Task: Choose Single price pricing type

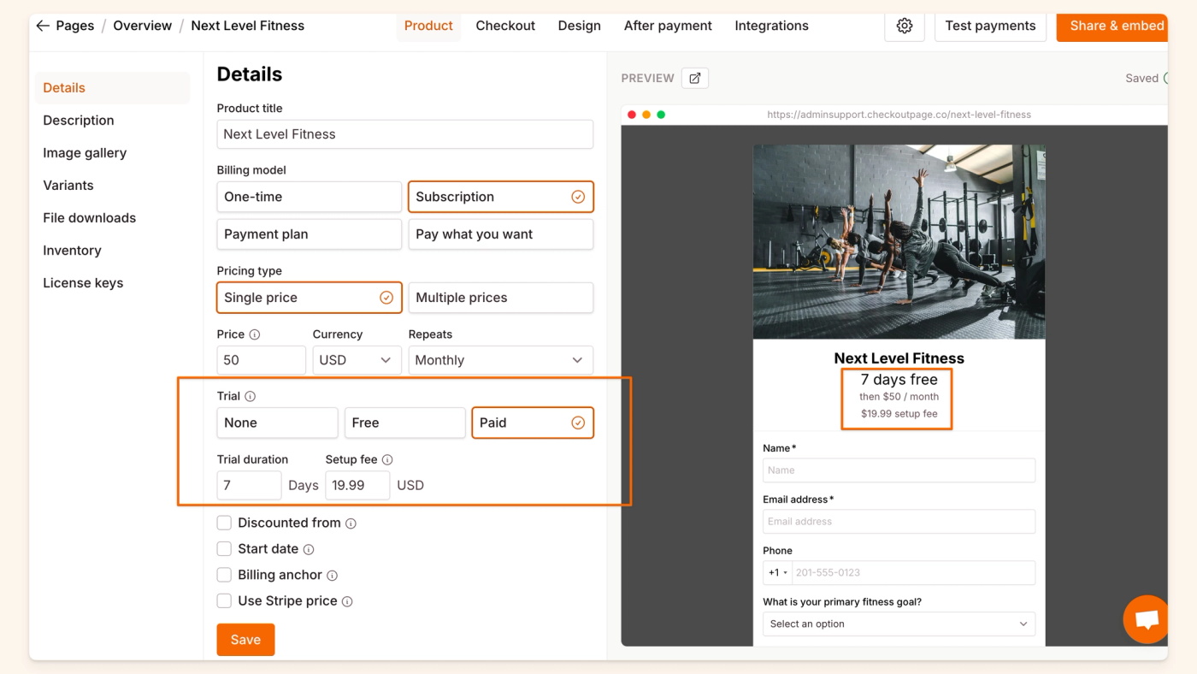Action: (309, 298)
